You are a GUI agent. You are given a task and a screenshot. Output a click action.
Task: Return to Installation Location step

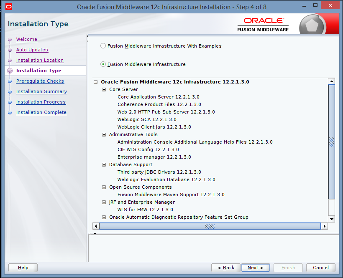pyautogui.click(x=40, y=60)
